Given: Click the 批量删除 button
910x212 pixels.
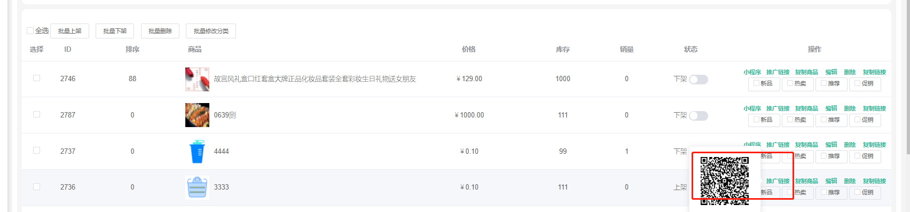Looking at the screenshot, I should [x=160, y=31].
